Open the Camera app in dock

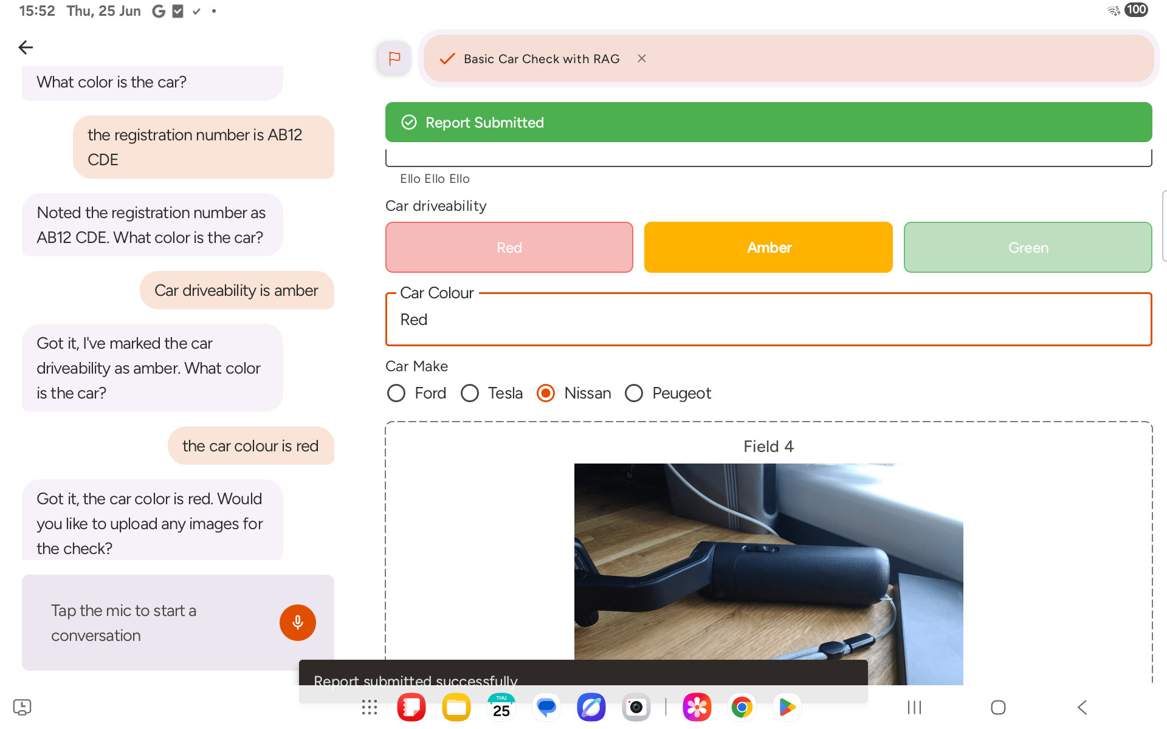click(636, 707)
